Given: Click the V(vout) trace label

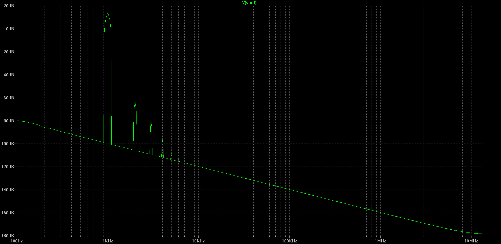Looking at the screenshot, I should pyautogui.click(x=249, y=3).
